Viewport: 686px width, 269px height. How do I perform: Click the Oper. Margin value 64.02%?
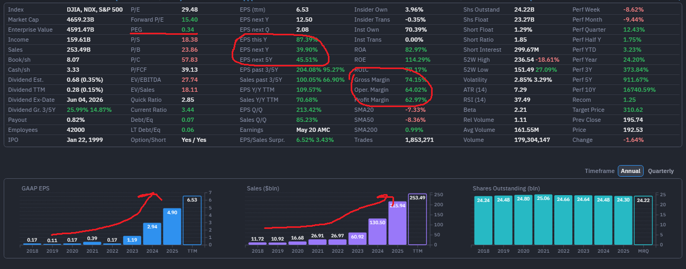pyautogui.click(x=416, y=90)
